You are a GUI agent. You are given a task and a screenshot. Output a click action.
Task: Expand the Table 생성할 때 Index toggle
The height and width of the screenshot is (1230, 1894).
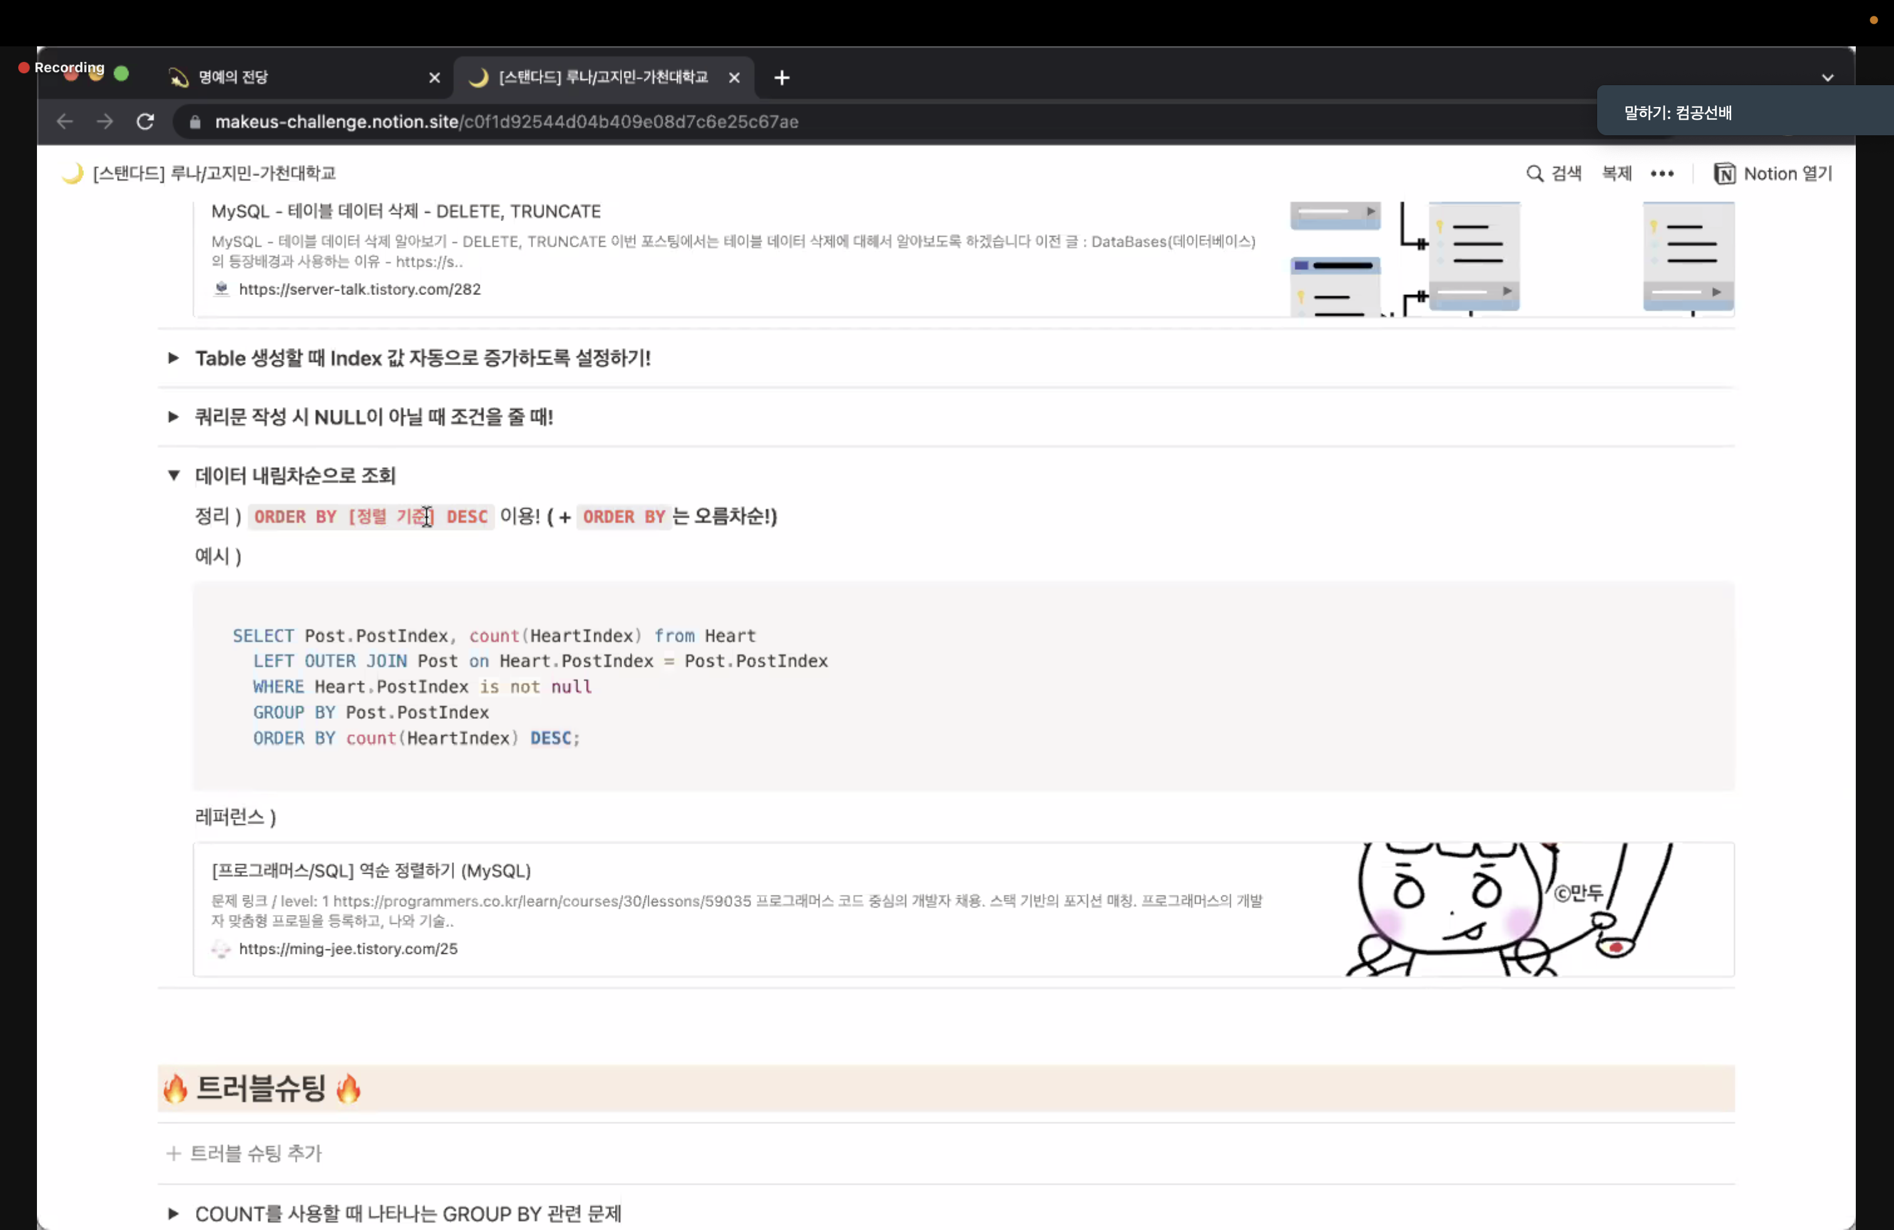pyautogui.click(x=173, y=358)
